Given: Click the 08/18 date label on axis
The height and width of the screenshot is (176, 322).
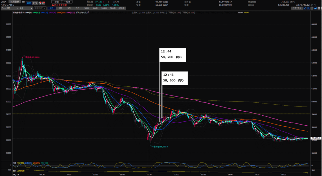Looking at the screenshot, I should pos(16,174).
